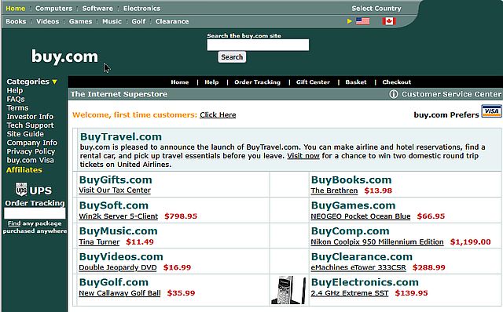
Task: Expand the Categories yellow arrow
Action: tap(54, 82)
